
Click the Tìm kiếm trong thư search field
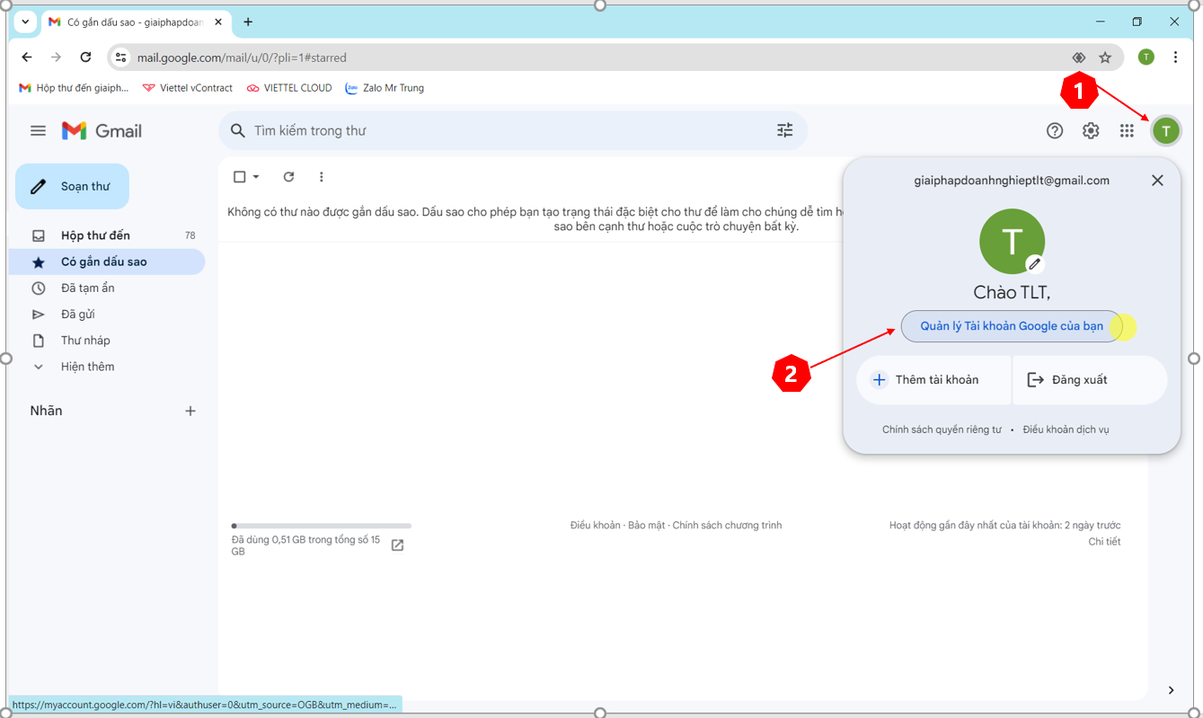(503, 131)
